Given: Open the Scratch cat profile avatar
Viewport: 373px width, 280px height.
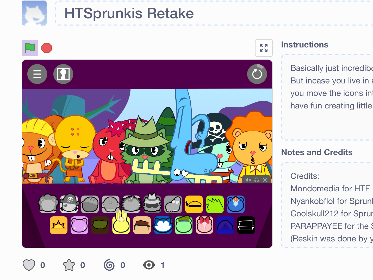Looking at the screenshot, I should point(34,13).
